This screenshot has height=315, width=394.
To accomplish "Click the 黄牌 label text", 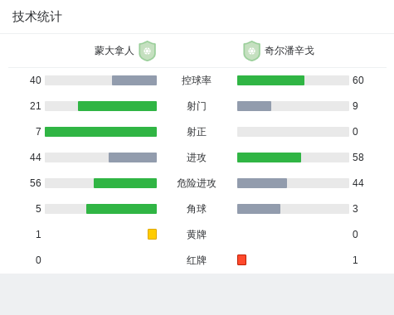I will 197,235.
